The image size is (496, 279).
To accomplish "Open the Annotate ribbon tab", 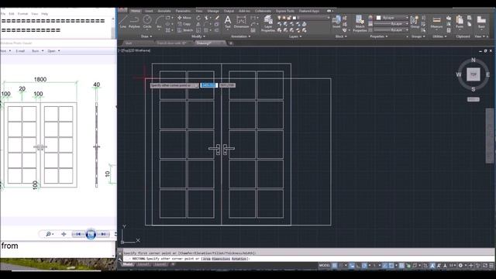I will pyautogui.click(x=164, y=11).
